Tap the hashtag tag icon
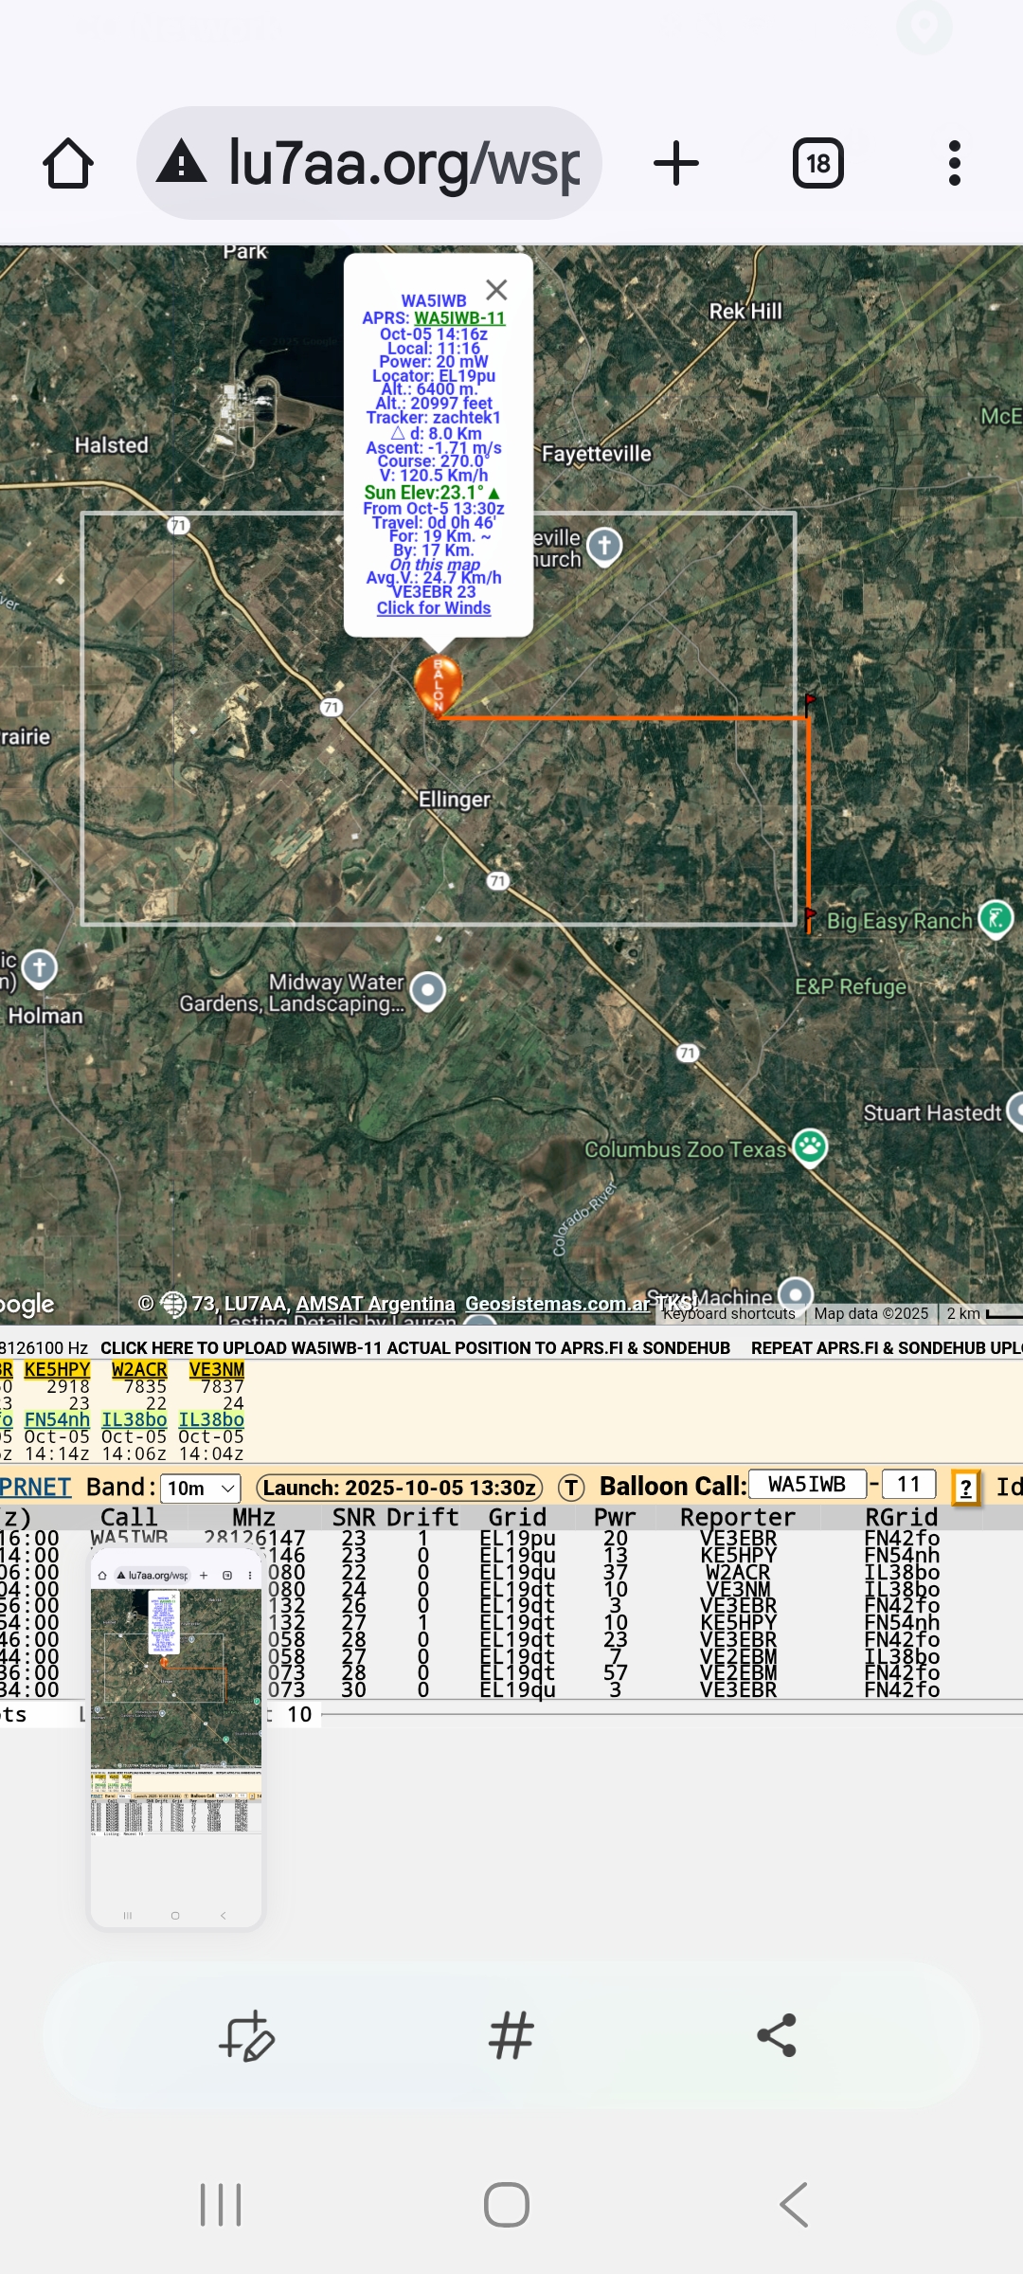 click(511, 2035)
